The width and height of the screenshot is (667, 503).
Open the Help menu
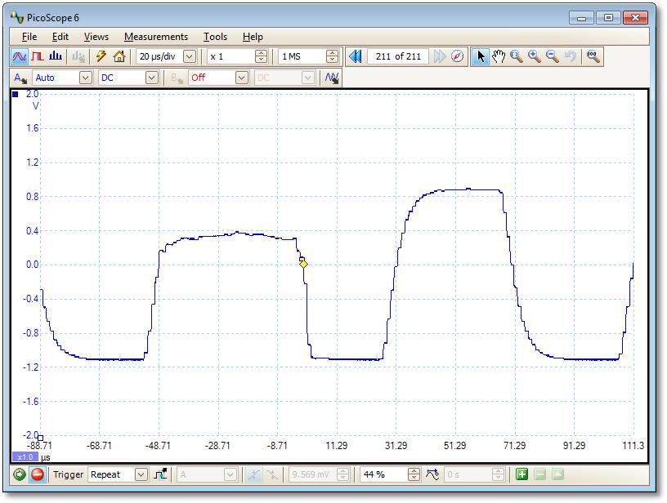[253, 37]
